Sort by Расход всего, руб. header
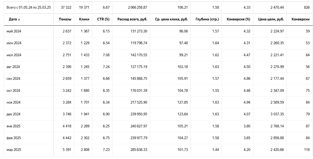This screenshot has width=313, height=159. [x=132, y=19]
